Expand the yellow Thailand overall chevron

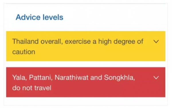(156, 42)
